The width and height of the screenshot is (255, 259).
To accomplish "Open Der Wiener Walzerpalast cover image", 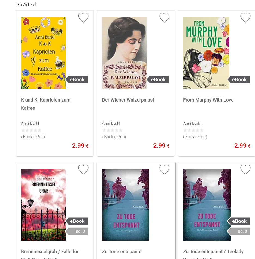I will pyautogui.click(x=124, y=53).
